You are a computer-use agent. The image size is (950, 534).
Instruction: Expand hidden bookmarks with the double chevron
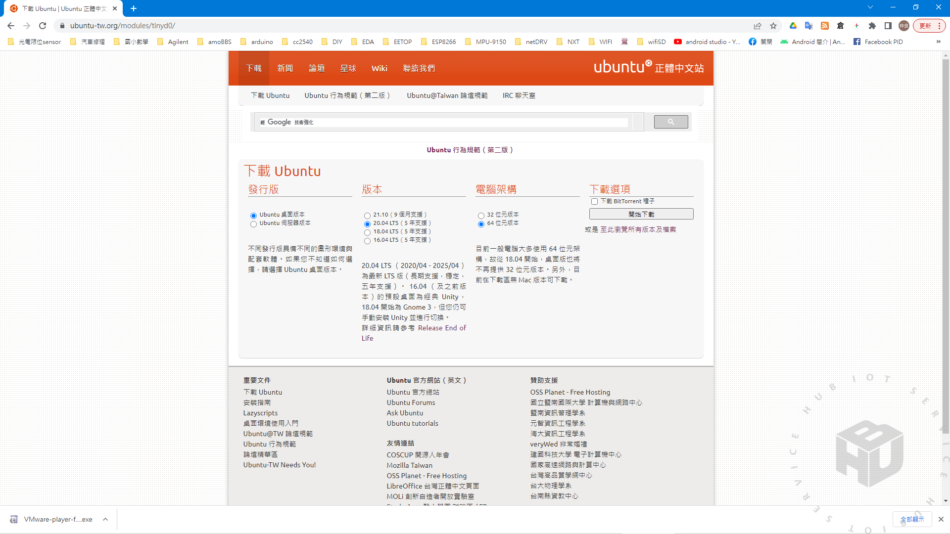click(x=938, y=42)
